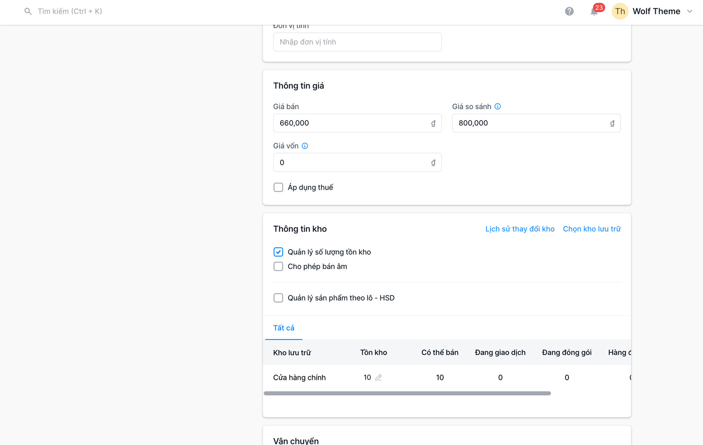Screen dimensions: 703x445
Task: Click Đang giao dịch column header
Action: (501, 353)
